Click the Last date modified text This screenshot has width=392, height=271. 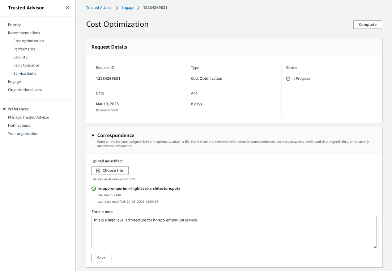pos(128,202)
